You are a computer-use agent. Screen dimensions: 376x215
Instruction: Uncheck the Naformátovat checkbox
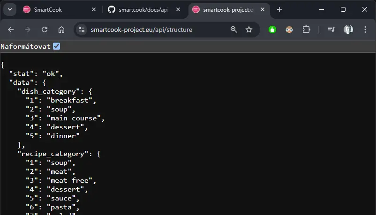tap(57, 46)
